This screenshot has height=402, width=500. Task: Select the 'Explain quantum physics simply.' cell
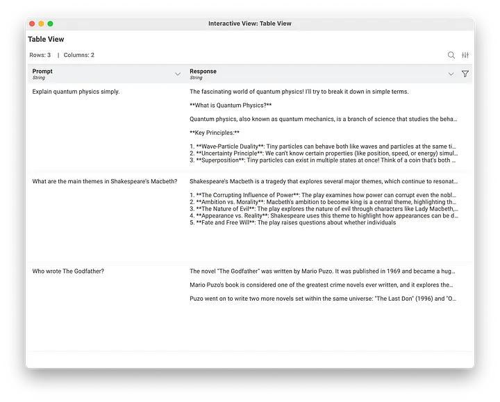[x=76, y=92]
